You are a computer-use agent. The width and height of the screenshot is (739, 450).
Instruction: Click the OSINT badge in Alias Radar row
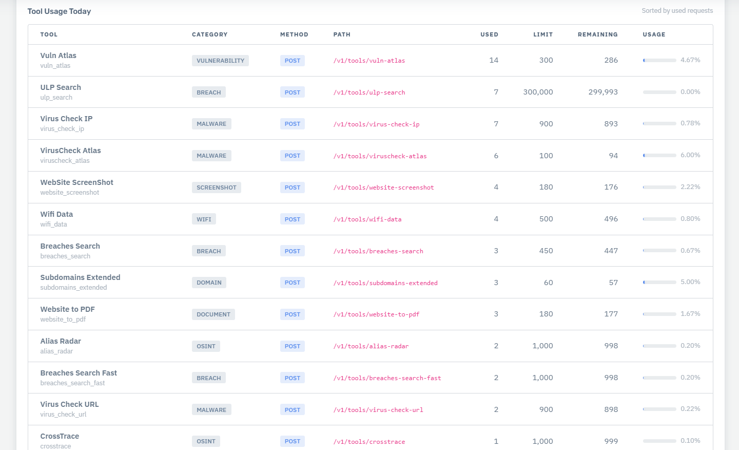206,346
